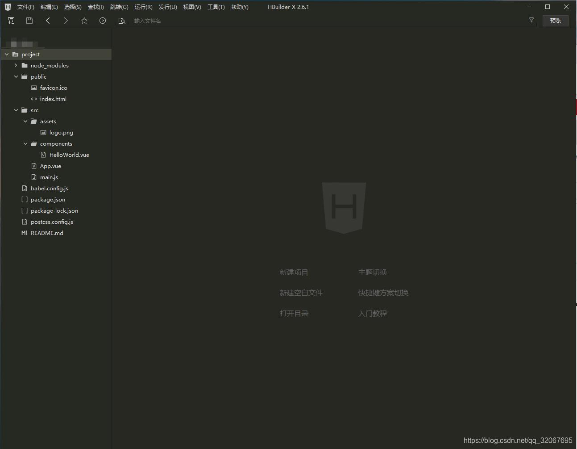Click the 新建项目 link

click(x=294, y=272)
